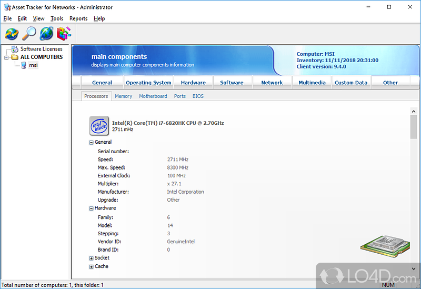This screenshot has width=421, height=289.
Task: Click the ALL COMPUTERS folder icon
Action: click(x=15, y=57)
